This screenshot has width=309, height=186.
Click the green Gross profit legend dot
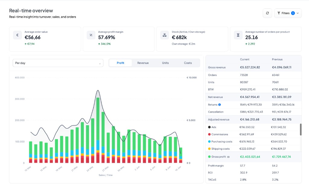click(x=209, y=157)
